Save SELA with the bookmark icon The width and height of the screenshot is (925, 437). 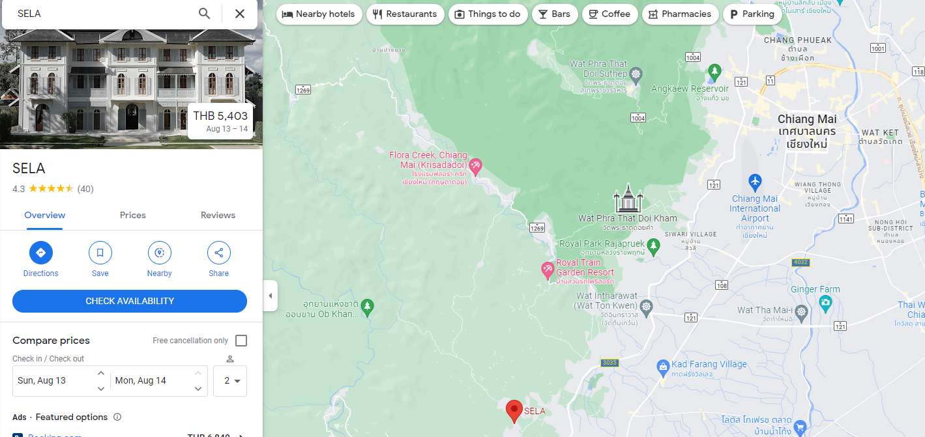tap(100, 253)
